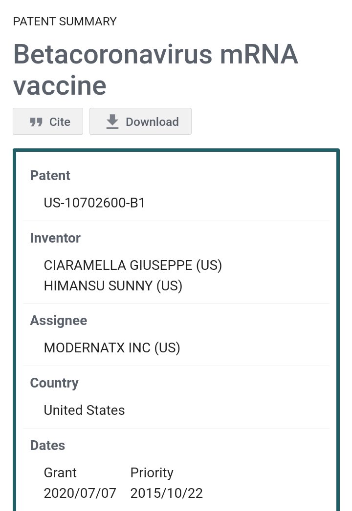This screenshot has height=511, width=352.
Task: Click the Betacoronavirus mRNA vaccine title
Action: coord(155,69)
